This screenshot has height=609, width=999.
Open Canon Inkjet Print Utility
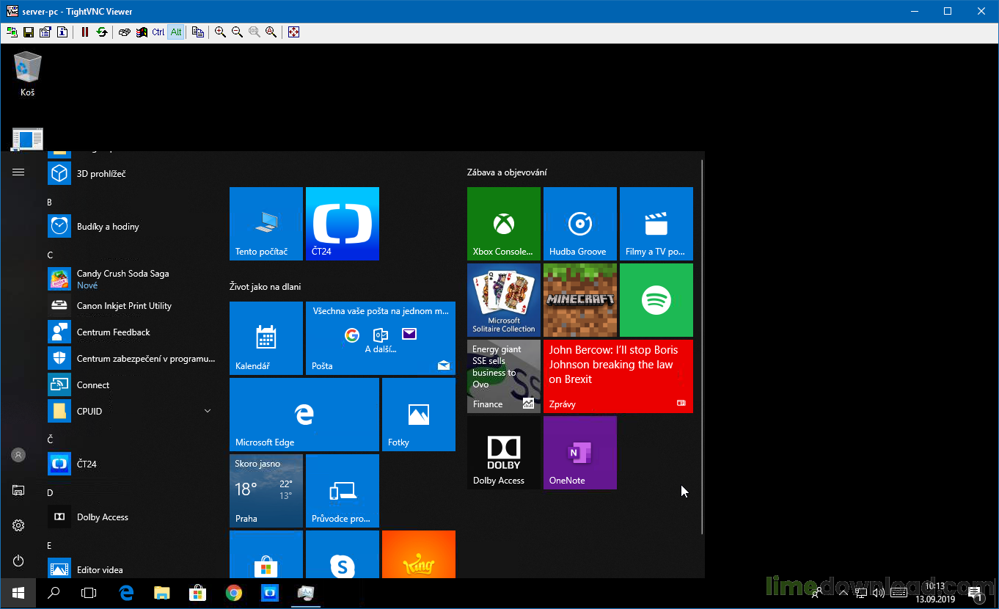(132, 306)
